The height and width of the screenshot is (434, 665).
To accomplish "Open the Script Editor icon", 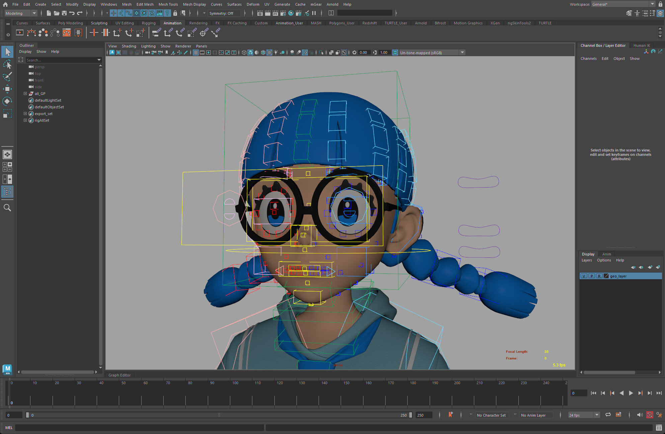I will pos(659,428).
